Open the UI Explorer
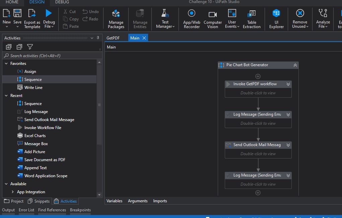Screen dimensions: 342x218 (x=276, y=19)
